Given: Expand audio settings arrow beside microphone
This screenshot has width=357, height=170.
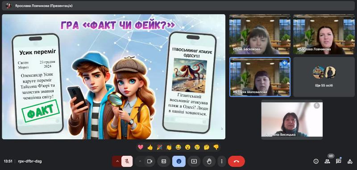Looking at the screenshot, I should click(117, 162).
